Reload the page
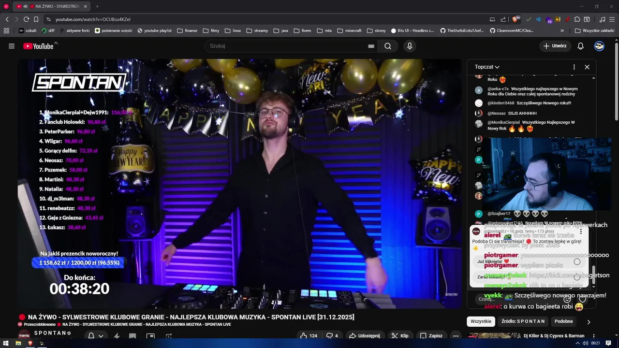The image size is (619, 348). click(26, 19)
